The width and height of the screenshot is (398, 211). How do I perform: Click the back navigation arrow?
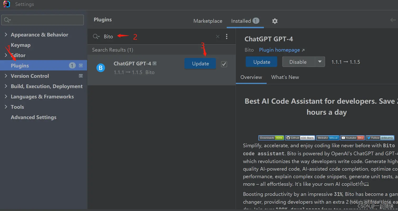tap(393, 20)
